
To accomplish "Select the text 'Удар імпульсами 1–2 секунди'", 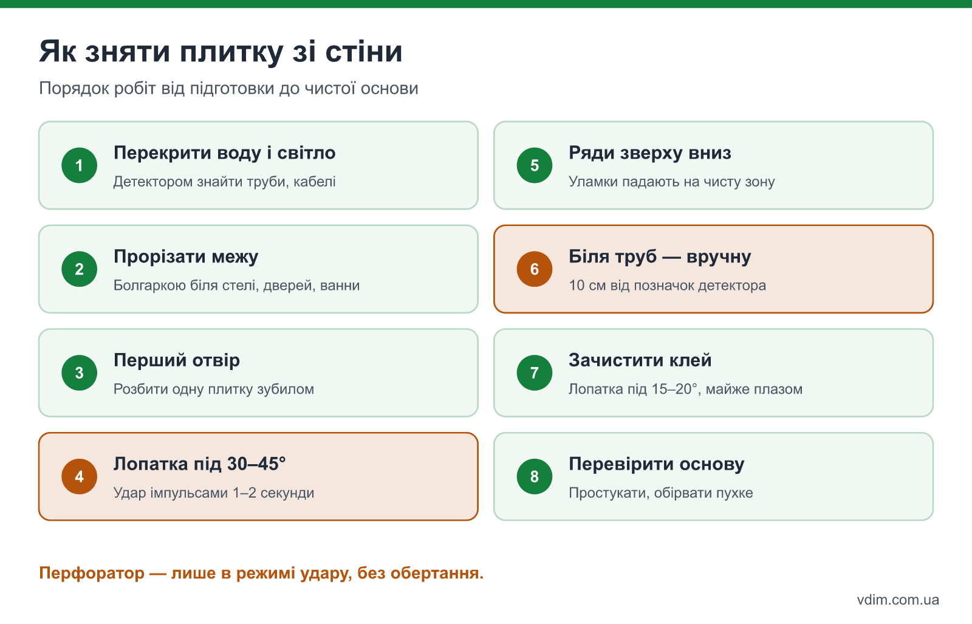I will coord(214,493).
